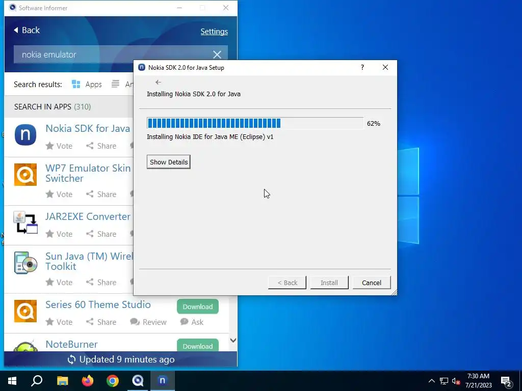The width and height of the screenshot is (522, 391).
Task: Switch to Nokia SDK Setup taskbar icon
Action: pyautogui.click(x=163, y=381)
